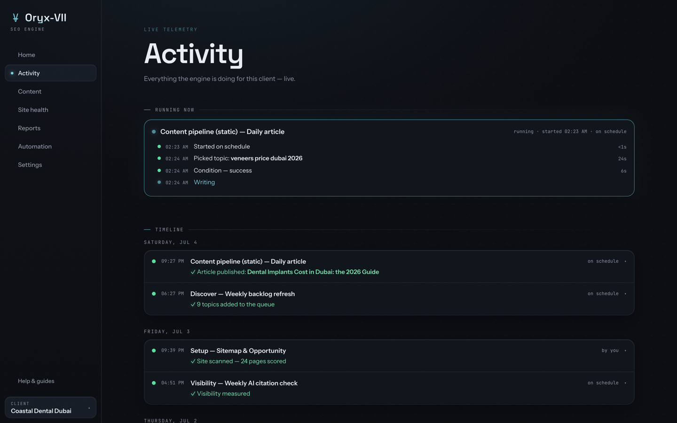Image resolution: width=677 pixels, height=423 pixels.
Task: Expand the Visibility Weekly AI citation check arrow
Action: pos(625,383)
